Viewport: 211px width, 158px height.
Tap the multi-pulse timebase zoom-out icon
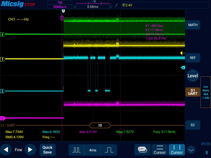(x=76, y=150)
